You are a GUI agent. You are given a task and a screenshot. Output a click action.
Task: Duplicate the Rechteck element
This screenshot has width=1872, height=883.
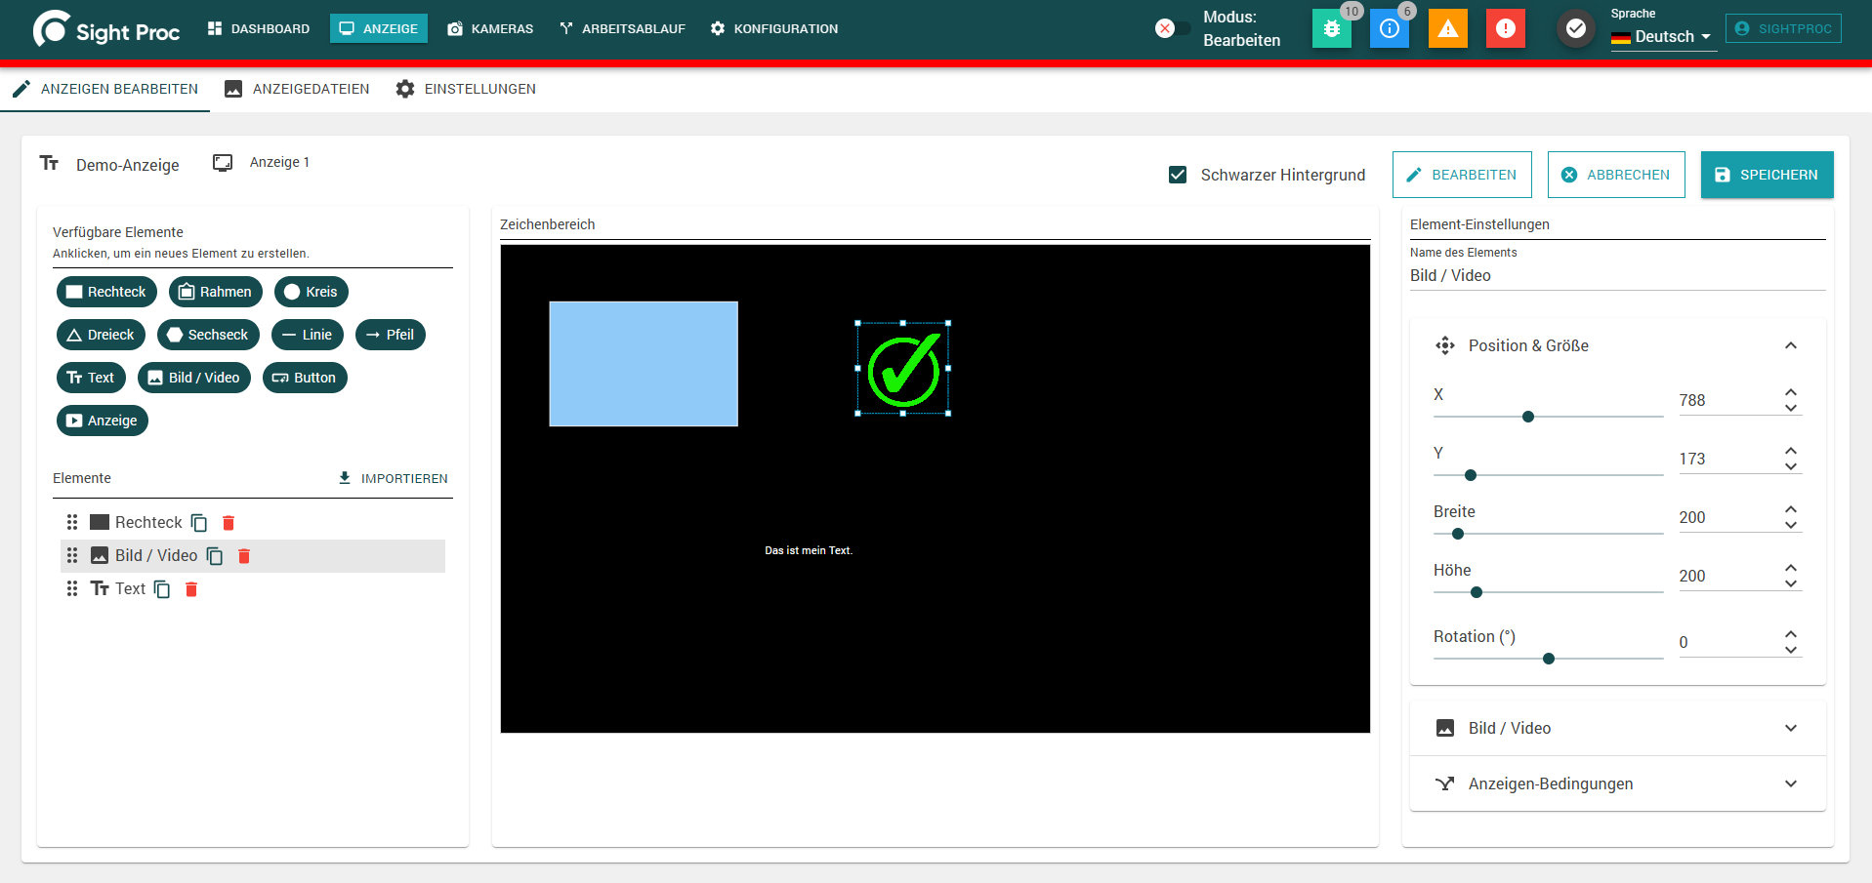[x=199, y=523]
